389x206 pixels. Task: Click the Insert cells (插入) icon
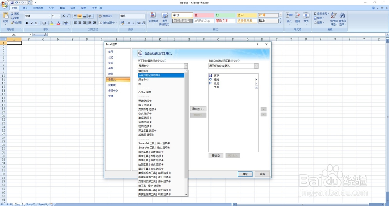click(x=289, y=16)
